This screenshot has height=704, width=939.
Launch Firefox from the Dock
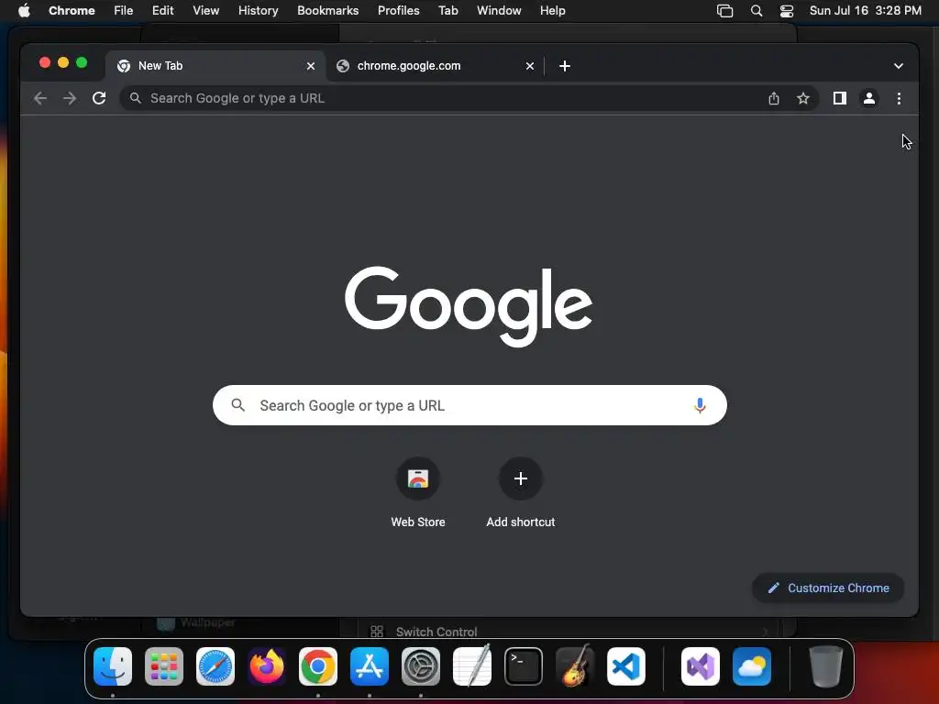[x=267, y=666]
